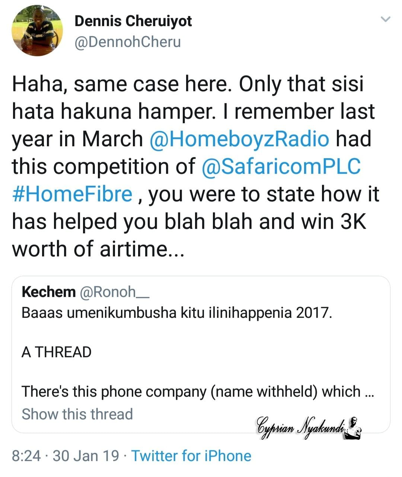402x477 pixels.
Task: Open the @DennohCheru handle
Action: click(127, 42)
